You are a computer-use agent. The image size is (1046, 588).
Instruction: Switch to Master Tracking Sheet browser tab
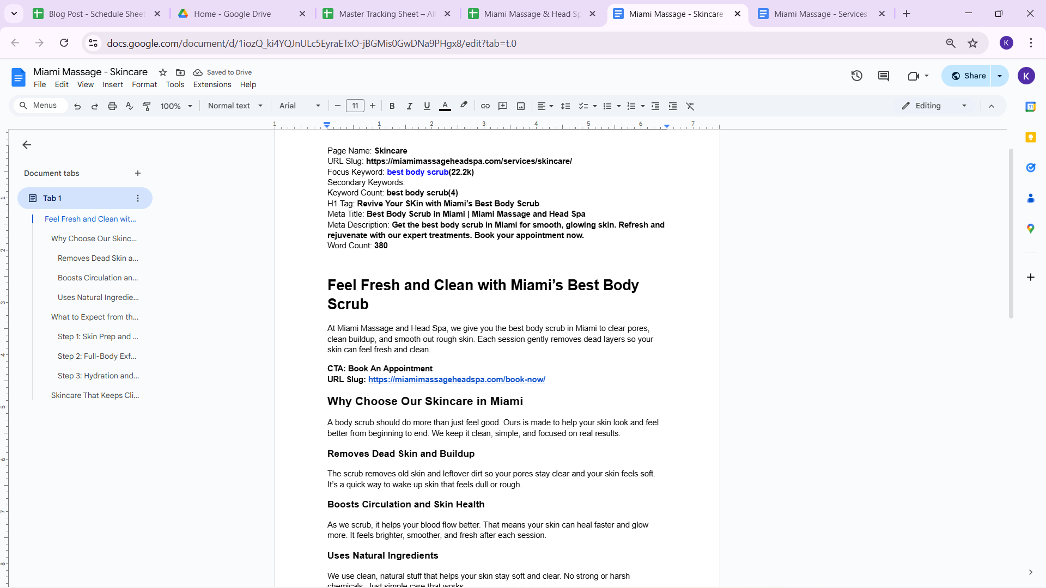coord(386,14)
